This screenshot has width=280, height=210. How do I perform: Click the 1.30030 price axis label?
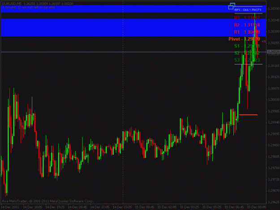tap(274, 100)
